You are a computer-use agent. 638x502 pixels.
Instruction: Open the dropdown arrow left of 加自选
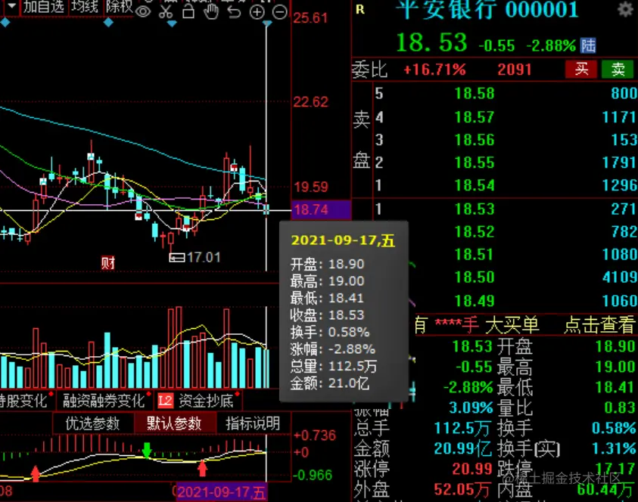pos(11,6)
